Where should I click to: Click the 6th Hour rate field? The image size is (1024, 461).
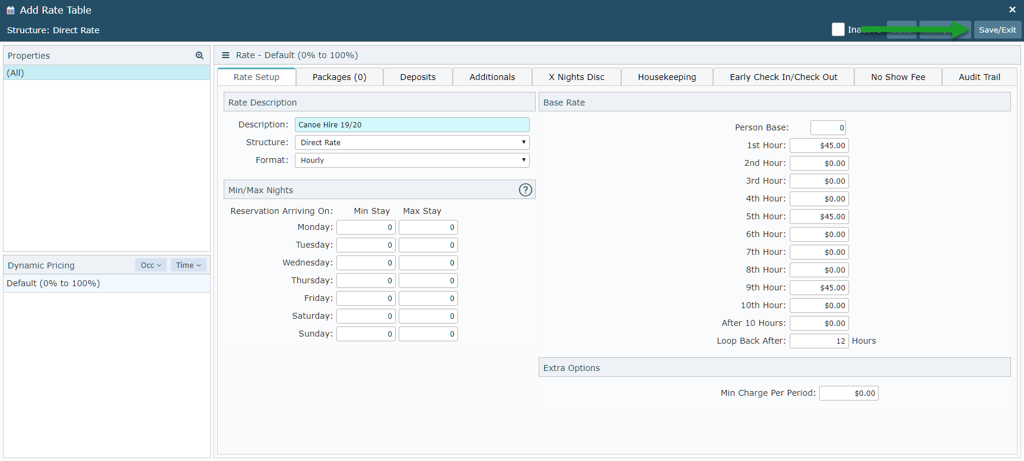coord(819,235)
